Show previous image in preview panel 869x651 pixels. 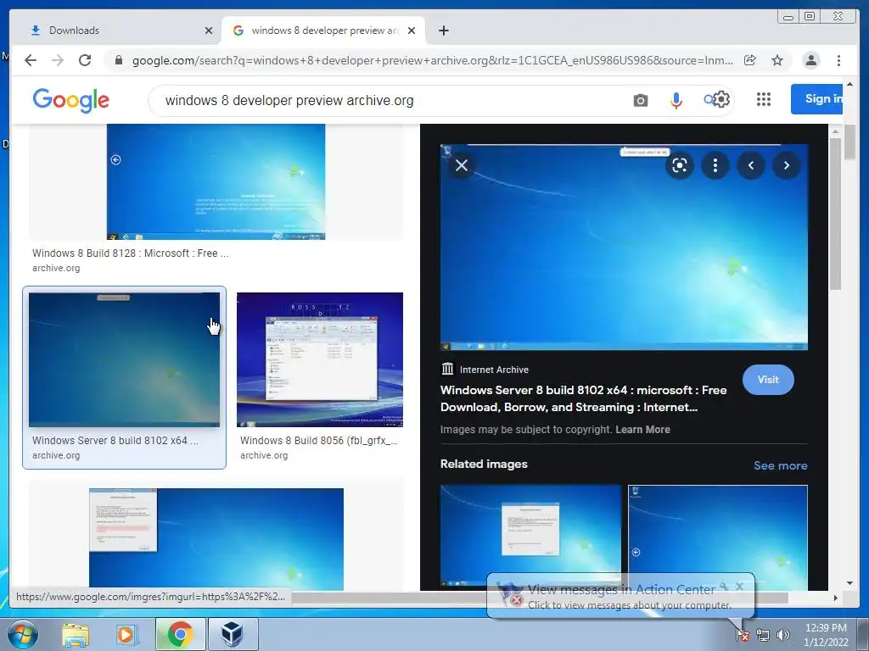[x=751, y=165]
